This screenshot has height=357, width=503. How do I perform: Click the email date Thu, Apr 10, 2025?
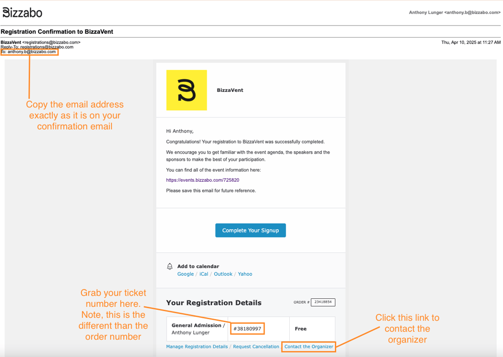(471, 42)
